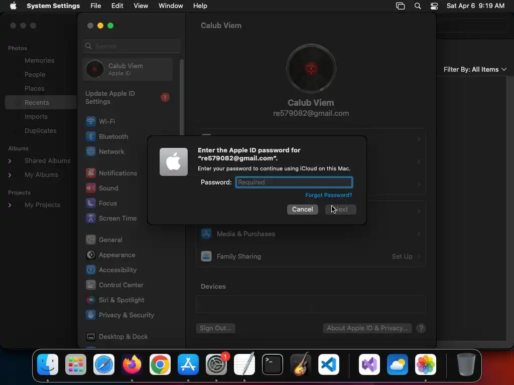Open the Focus moon icon
Screen dimensions: 514x385
91,203
